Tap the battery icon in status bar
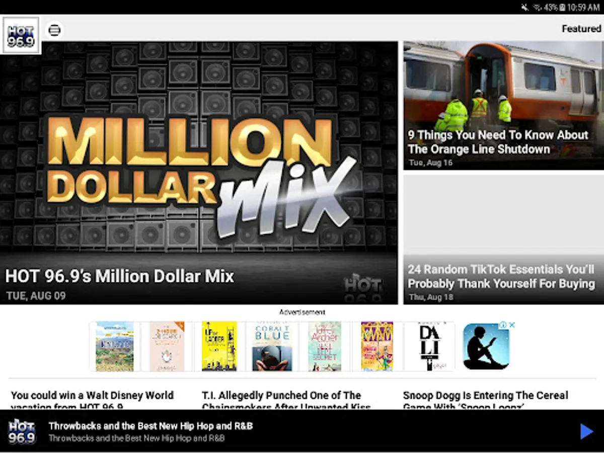 [x=562, y=7]
